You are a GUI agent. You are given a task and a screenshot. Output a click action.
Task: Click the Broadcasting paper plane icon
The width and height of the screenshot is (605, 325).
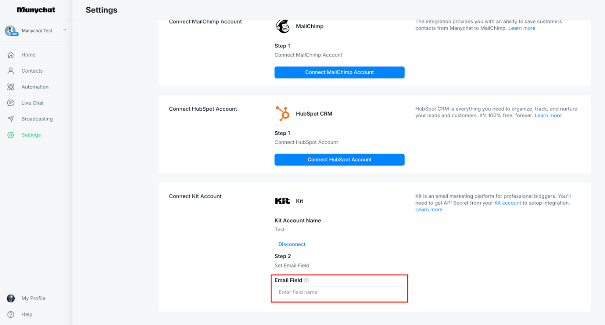(11, 119)
